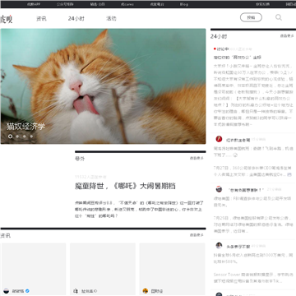Switch the banner to the last carousel dot
Screen dimensions: 296x296
[31, 136]
